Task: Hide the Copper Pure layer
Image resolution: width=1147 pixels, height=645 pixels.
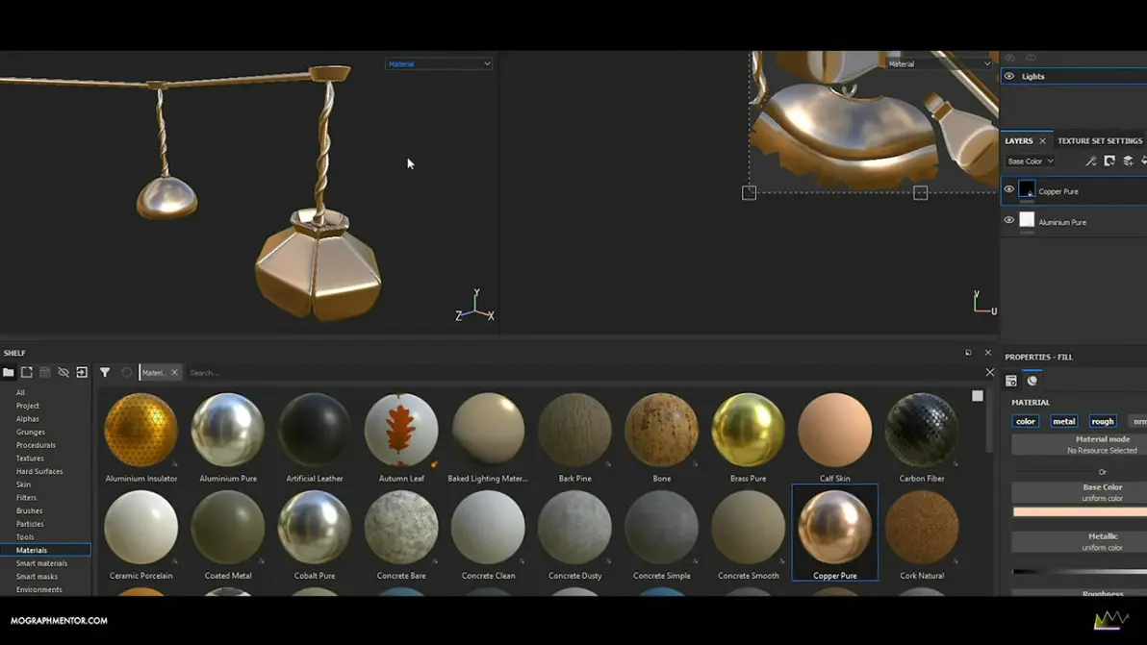Action: 1008,190
